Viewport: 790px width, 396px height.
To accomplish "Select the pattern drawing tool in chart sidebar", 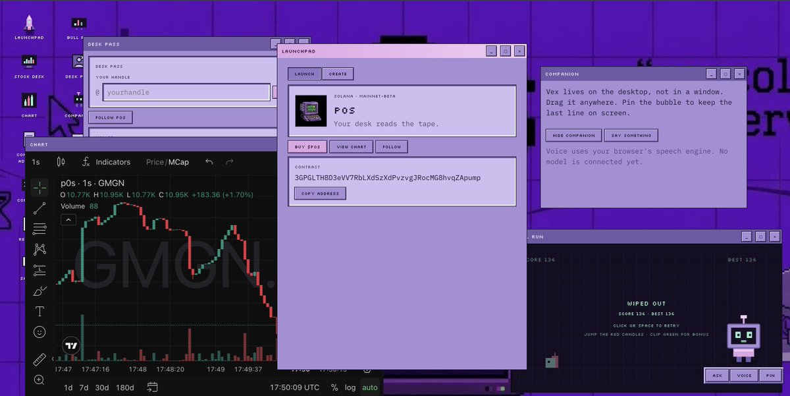I will point(39,249).
